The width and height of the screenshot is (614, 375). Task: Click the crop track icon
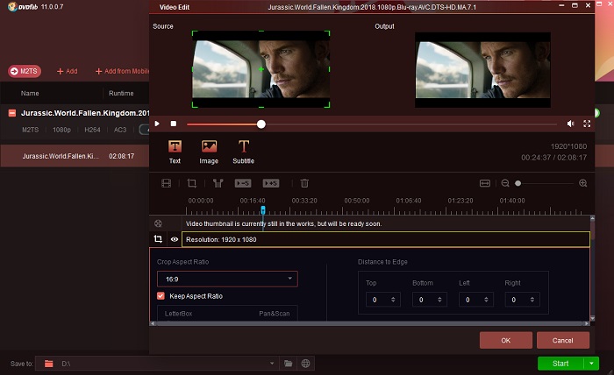pos(158,239)
